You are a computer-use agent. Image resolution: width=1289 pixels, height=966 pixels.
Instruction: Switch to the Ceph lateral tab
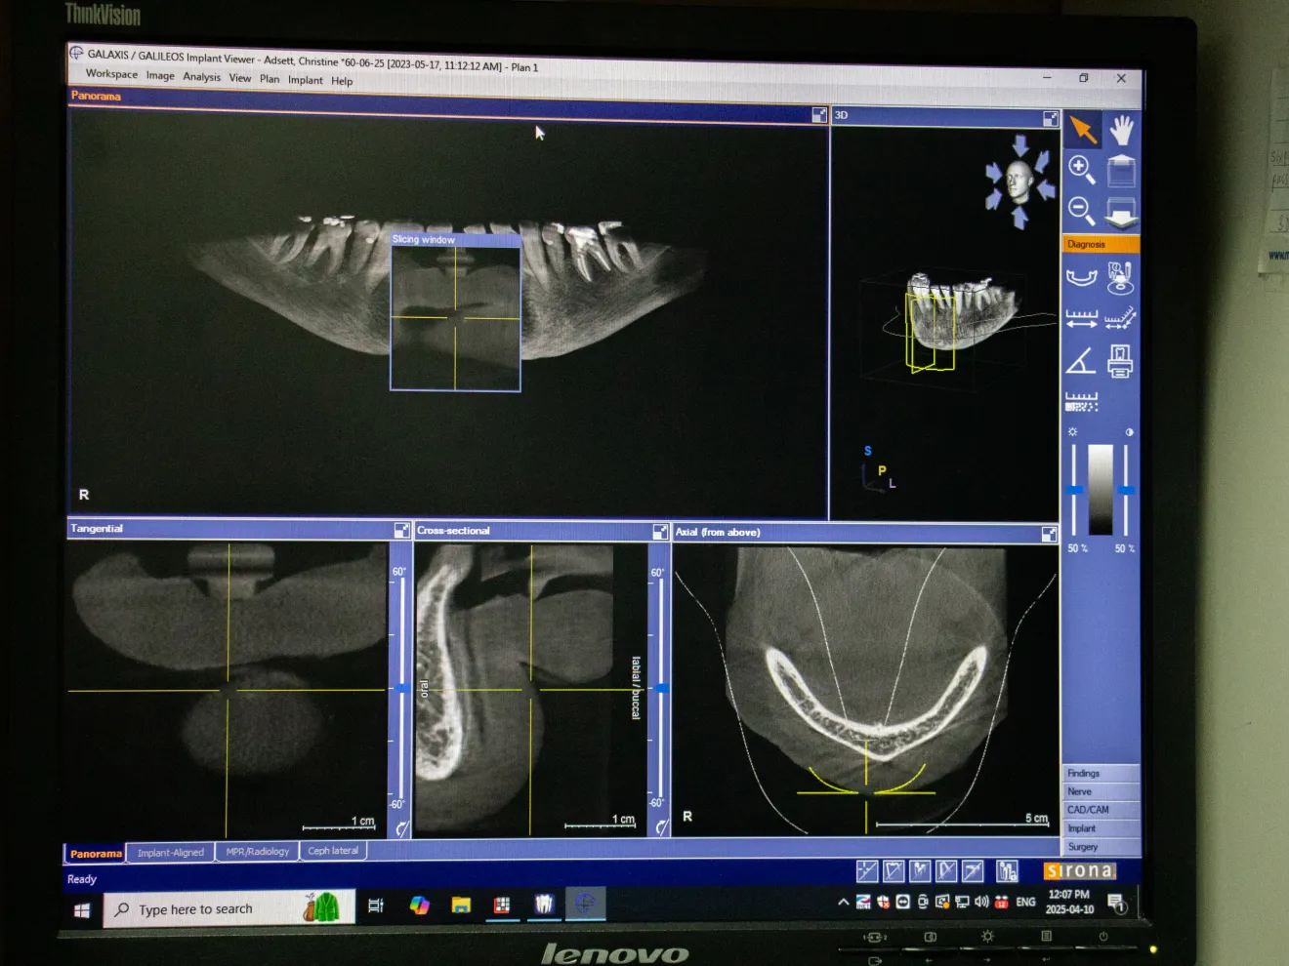coord(333,850)
